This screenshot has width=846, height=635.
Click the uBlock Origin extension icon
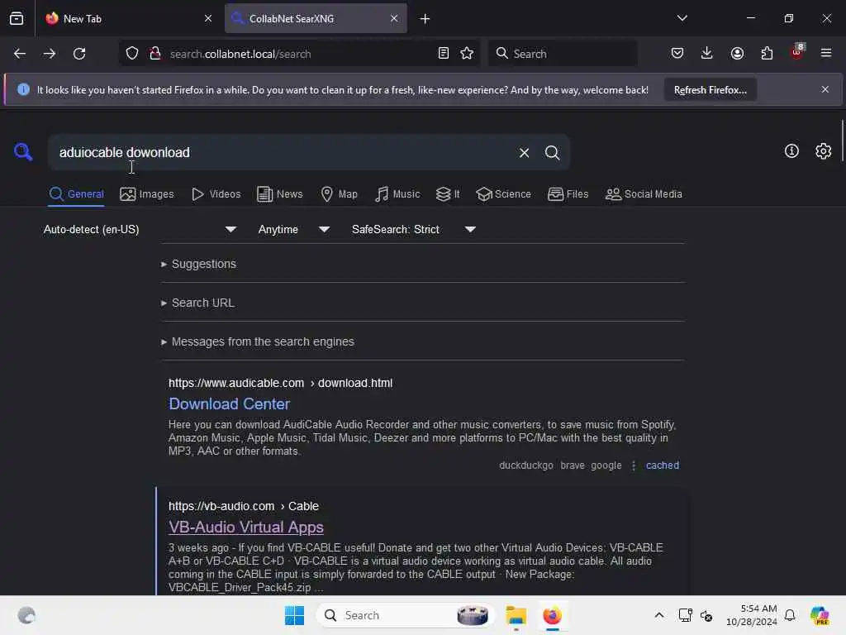pos(797,52)
